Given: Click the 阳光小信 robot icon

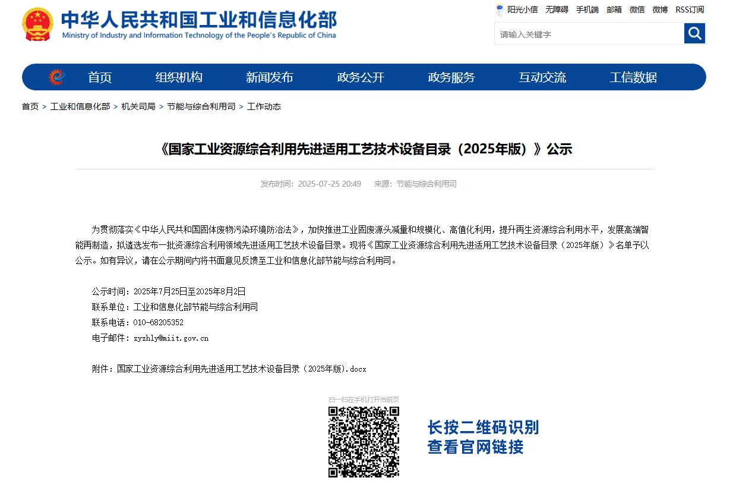Looking at the screenshot, I should [x=500, y=9].
